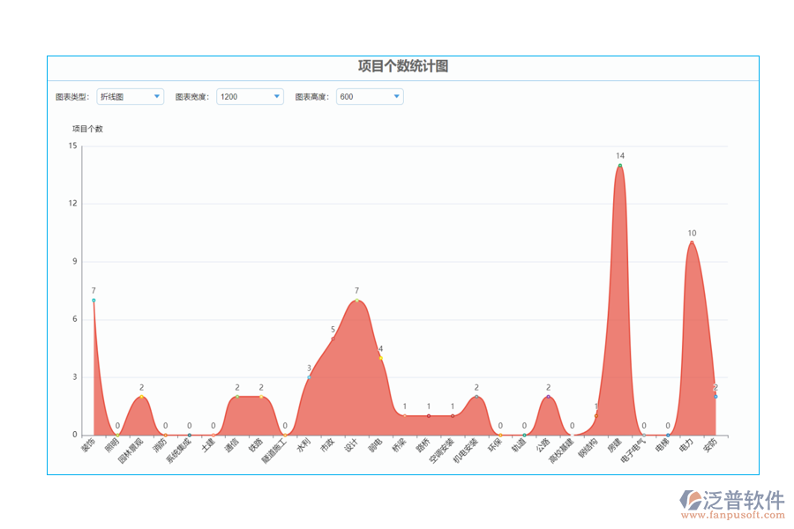Expand the 图表高度 dropdown showing 600
This screenshot has width=794, height=529.
(370, 96)
